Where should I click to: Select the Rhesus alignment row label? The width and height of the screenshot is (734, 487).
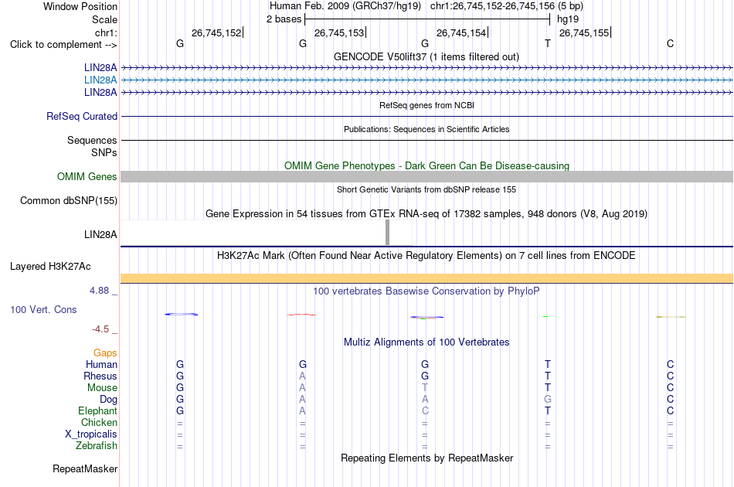pyautogui.click(x=100, y=376)
